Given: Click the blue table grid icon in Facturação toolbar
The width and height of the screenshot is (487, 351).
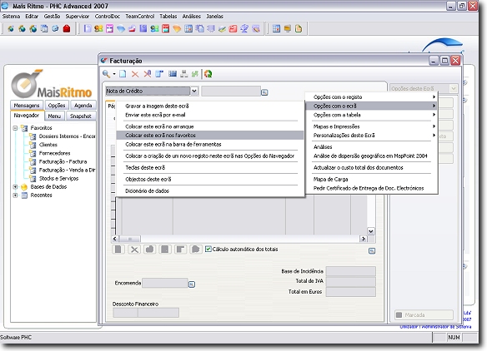Looking at the screenshot, I should (x=173, y=74).
